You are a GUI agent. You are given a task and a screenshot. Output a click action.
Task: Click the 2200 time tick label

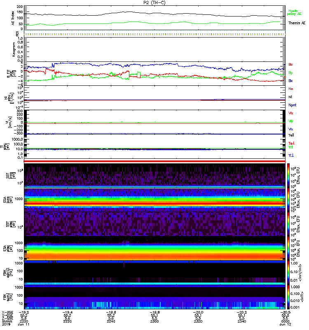[23, 321]
